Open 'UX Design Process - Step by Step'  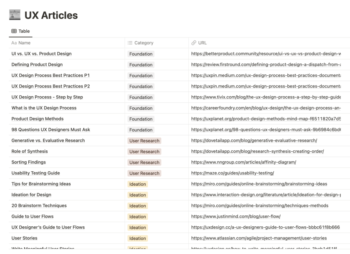click(47, 97)
